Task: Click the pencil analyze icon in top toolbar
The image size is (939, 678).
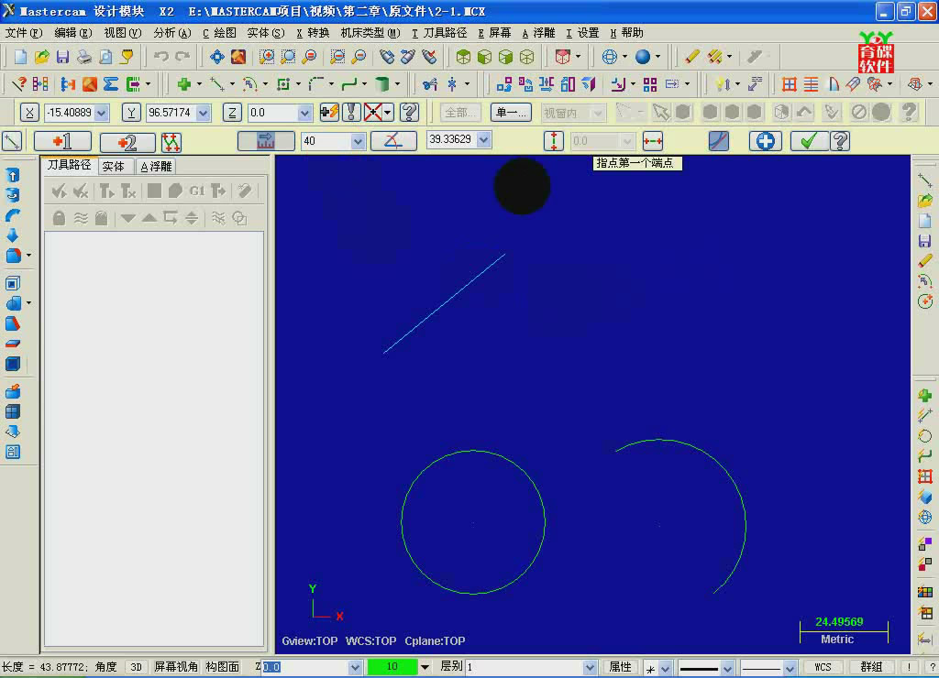Action: click(691, 57)
